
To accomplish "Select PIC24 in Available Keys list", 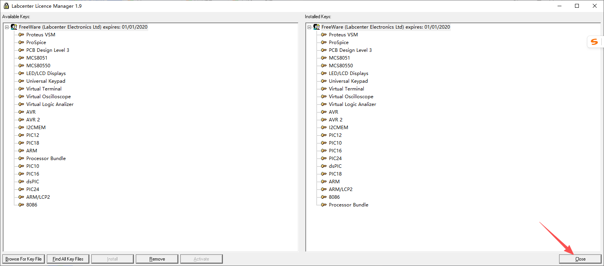I will (x=33, y=189).
